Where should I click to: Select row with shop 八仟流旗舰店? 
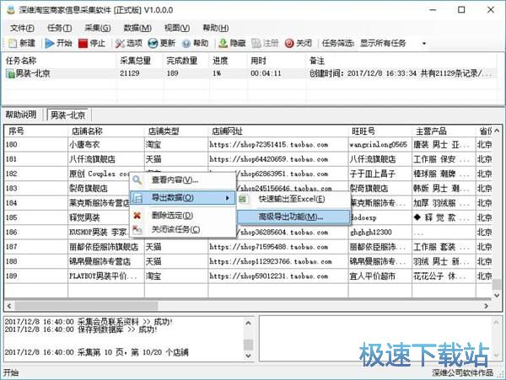click(248, 159)
